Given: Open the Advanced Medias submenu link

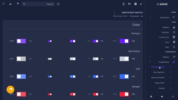Looking at the screenshot, I should [158, 77].
